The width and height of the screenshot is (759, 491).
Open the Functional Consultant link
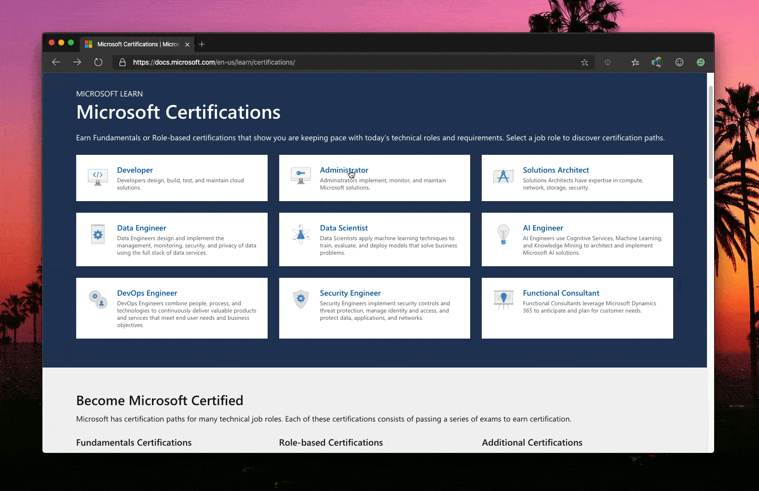click(x=561, y=293)
